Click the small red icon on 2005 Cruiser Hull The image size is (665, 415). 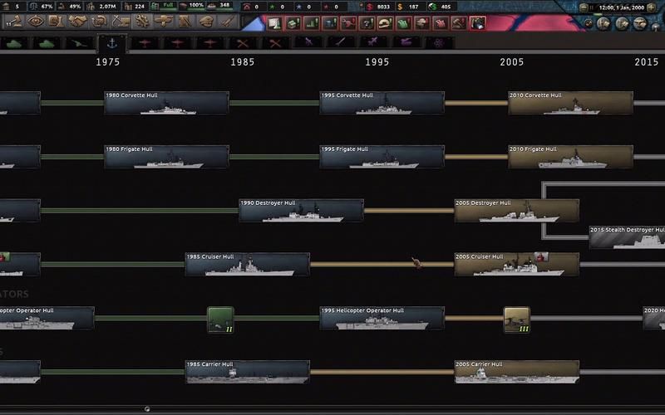[x=541, y=256]
